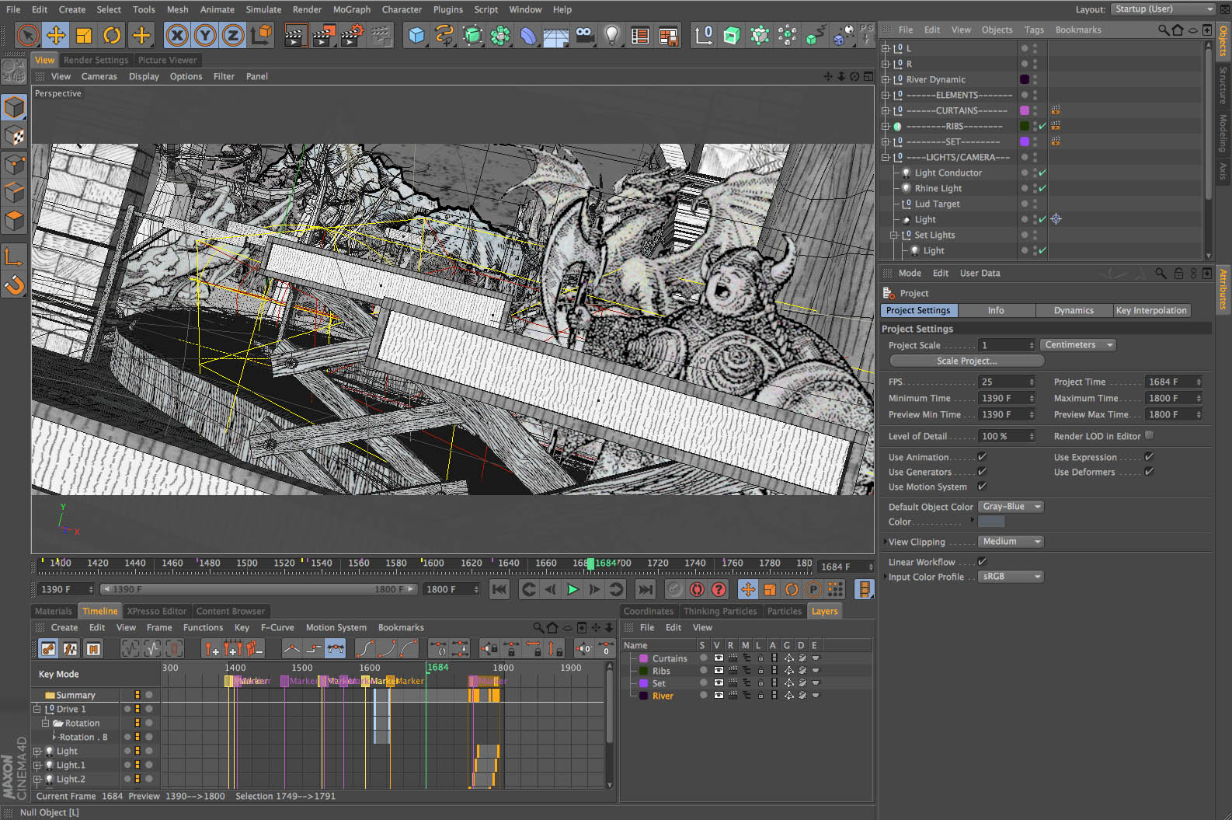This screenshot has height=820, width=1232.
Task: Open keyframe selection help icon
Action: (719, 589)
